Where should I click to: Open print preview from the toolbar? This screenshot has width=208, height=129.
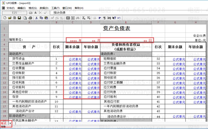click(25, 18)
